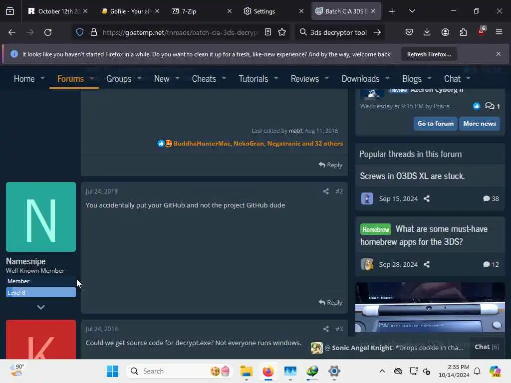
Task: Open post number #2 permalink
Action: click(x=339, y=191)
